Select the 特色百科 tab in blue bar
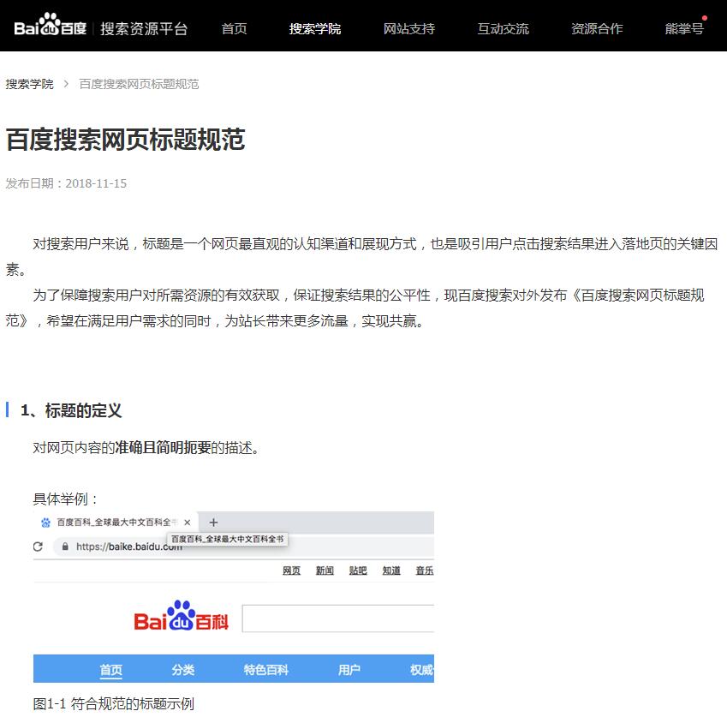727x723 pixels. 265,670
